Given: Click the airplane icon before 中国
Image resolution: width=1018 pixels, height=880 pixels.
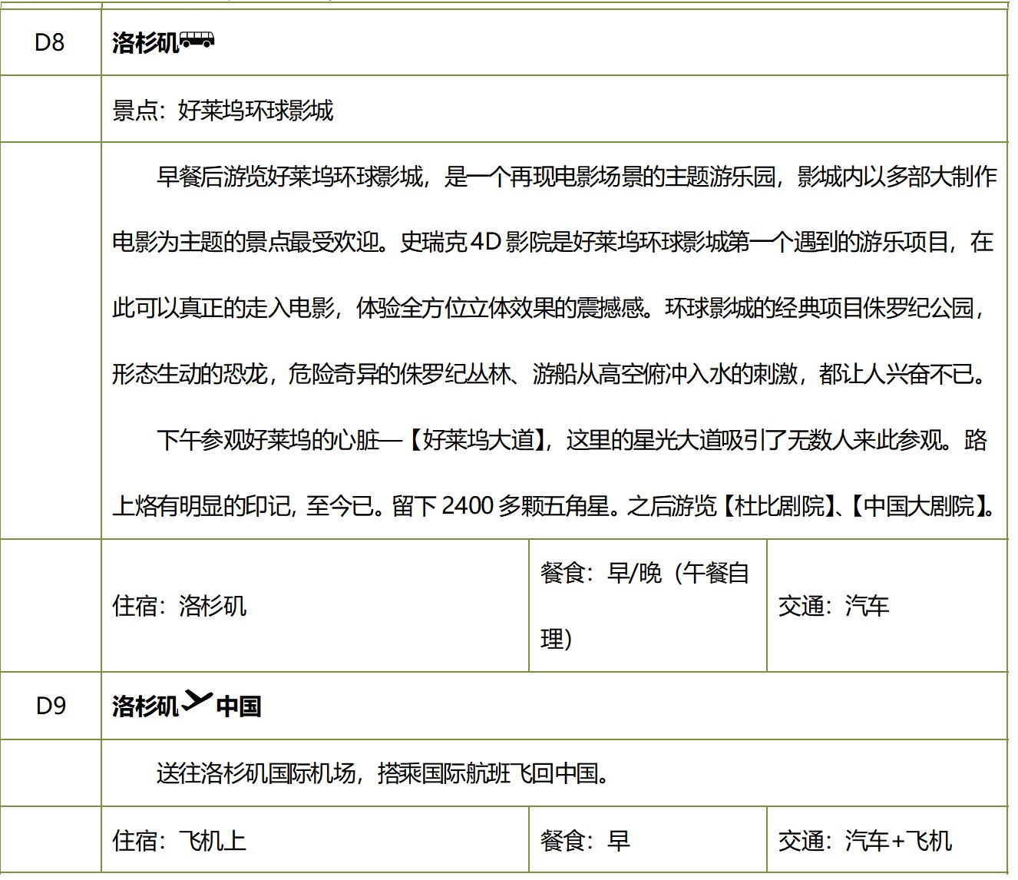Looking at the screenshot, I should [x=197, y=703].
